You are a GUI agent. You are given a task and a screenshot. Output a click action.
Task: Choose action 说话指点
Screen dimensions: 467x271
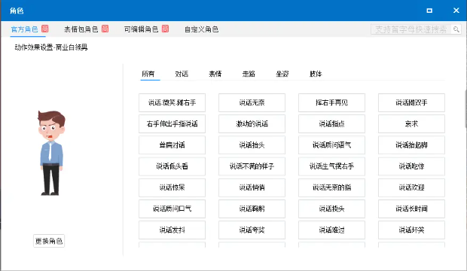[331, 124]
